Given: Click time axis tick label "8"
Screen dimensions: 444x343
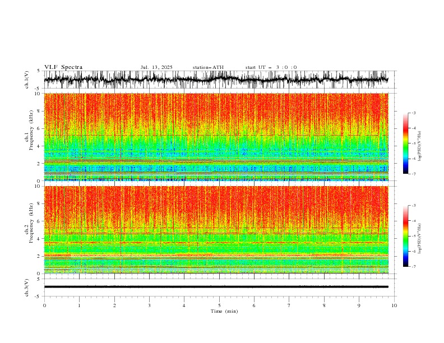Looking at the screenshot, I should pos(324,305).
